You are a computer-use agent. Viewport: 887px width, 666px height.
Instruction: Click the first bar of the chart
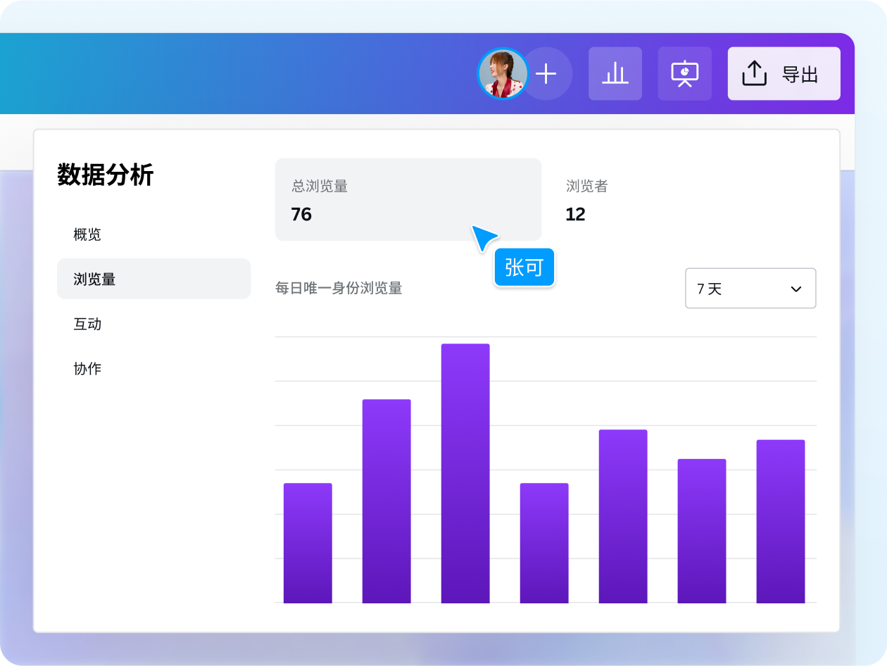tap(308, 543)
